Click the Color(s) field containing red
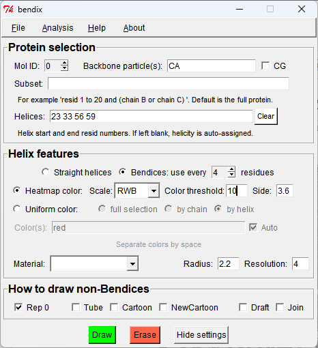Screen dimensions: 318x348 [149, 227]
